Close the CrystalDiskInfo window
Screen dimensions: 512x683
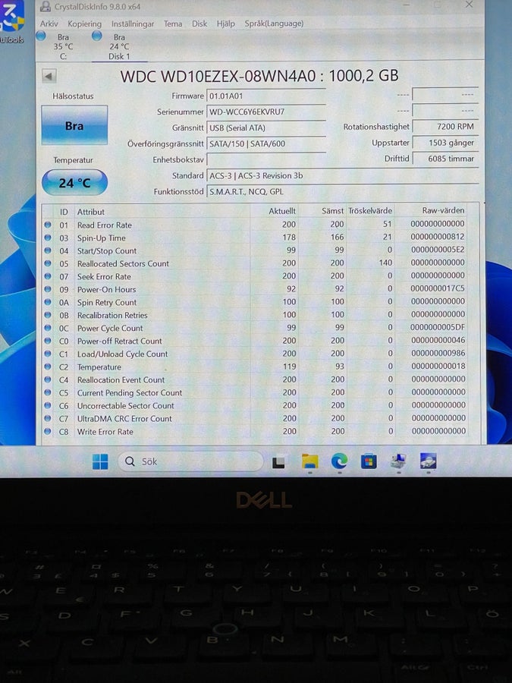469,5
